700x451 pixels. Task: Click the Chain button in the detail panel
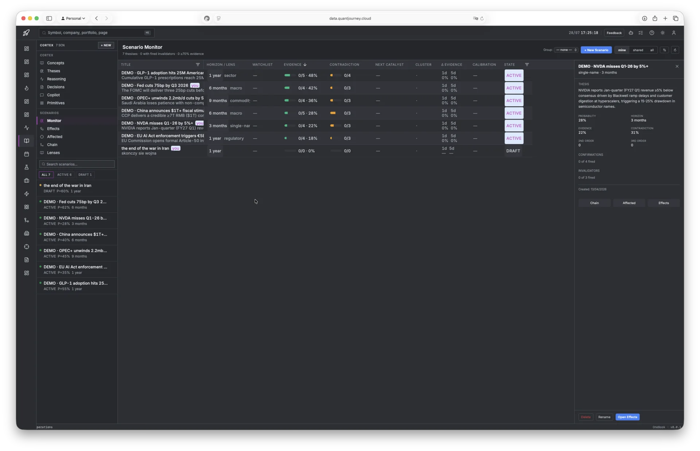[x=594, y=203]
